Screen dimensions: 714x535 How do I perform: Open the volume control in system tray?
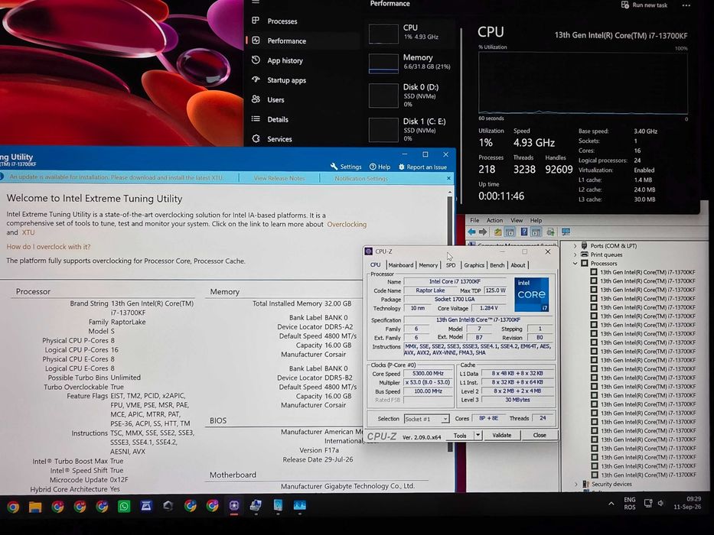[660, 503]
